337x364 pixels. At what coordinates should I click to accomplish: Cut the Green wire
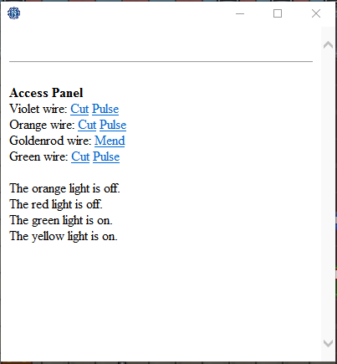point(80,156)
